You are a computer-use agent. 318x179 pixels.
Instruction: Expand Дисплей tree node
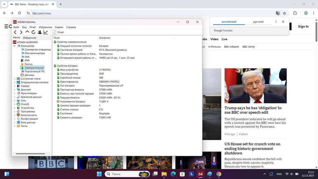coord(15,90)
